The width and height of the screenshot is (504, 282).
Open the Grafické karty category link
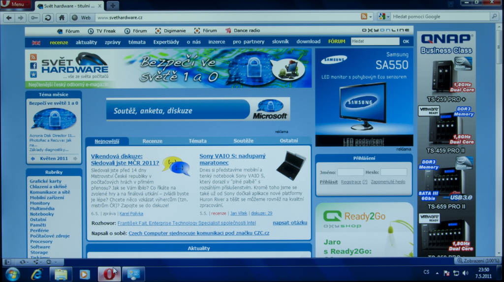tap(45, 181)
